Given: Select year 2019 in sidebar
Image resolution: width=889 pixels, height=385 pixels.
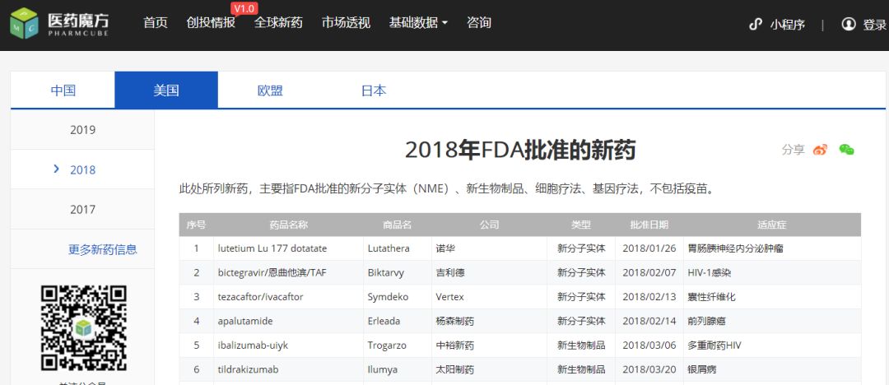Looking at the screenshot, I should [83, 130].
